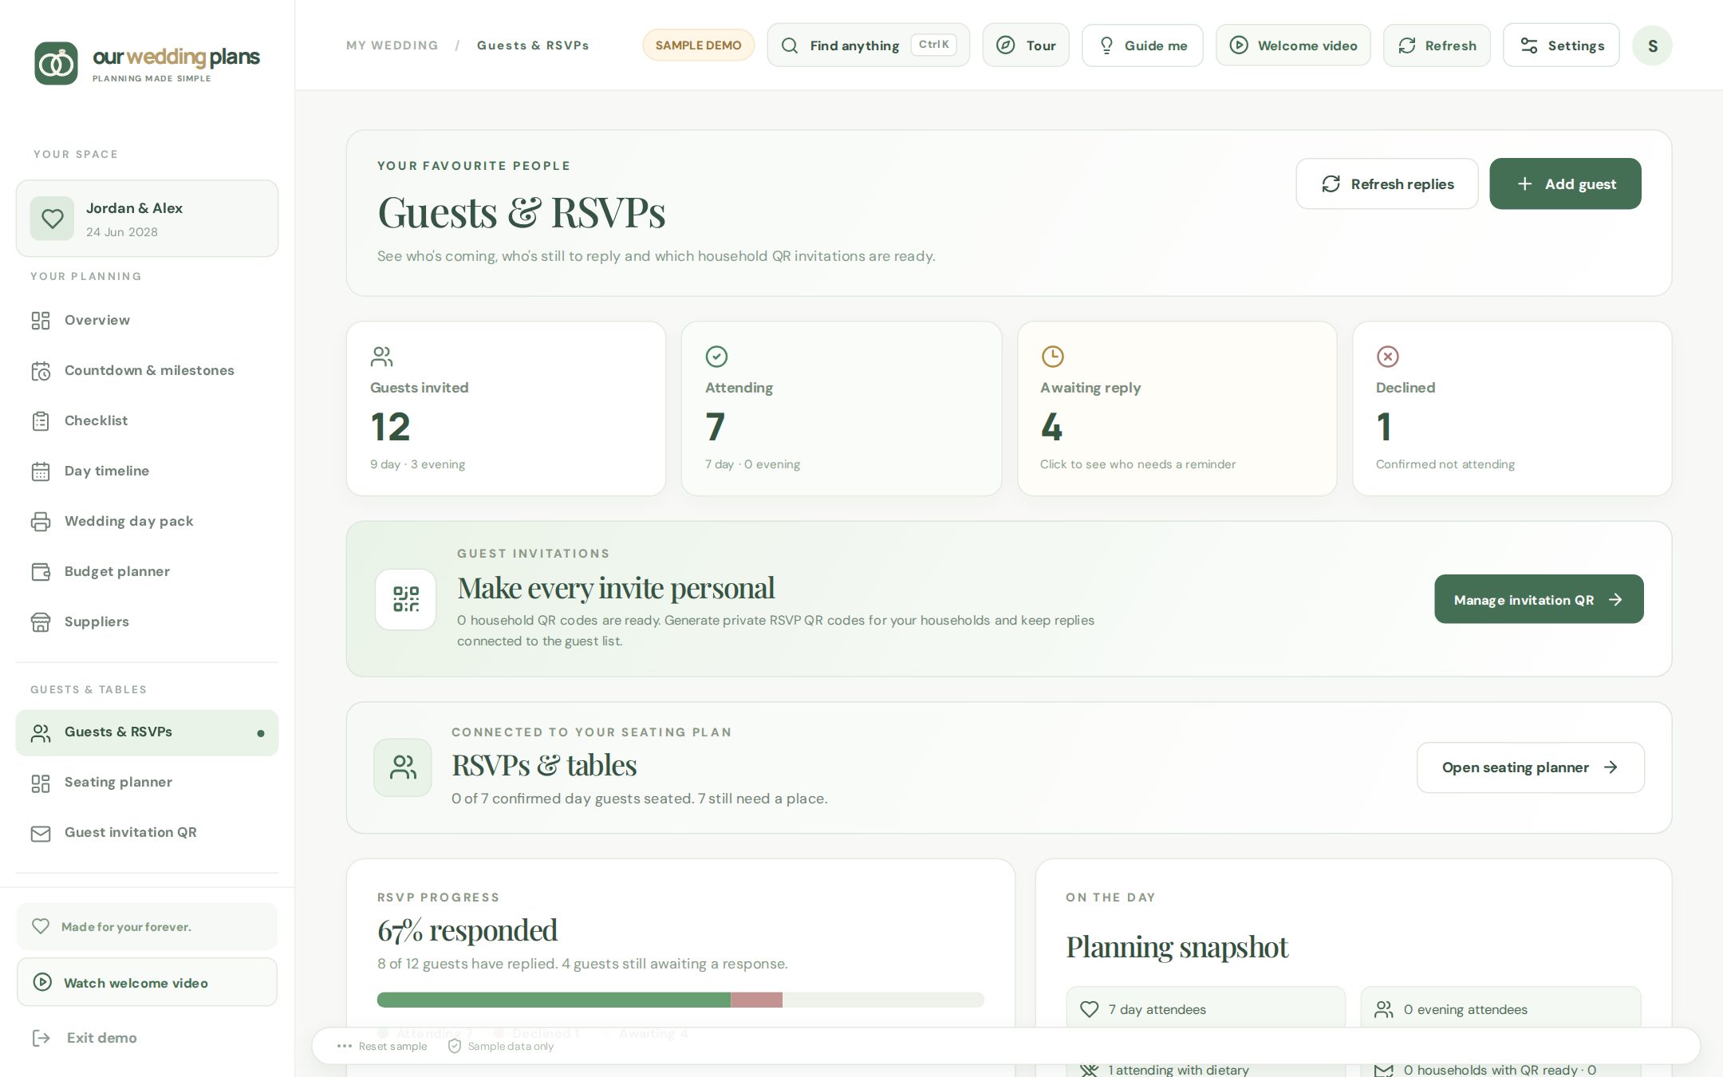Open the Guests invited stat card

pyautogui.click(x=506, y=408)
